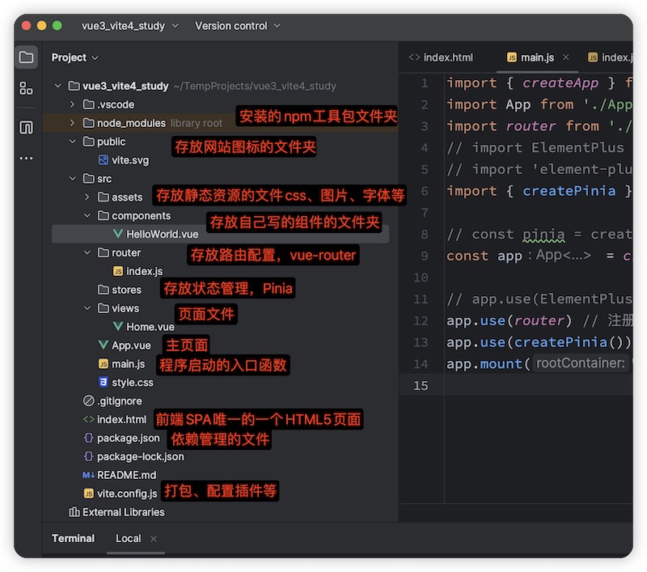Image resolution: width=647 pixels, height=572 pixels.
Task: Collapse the public folder
Action: [x=72, y=142]
